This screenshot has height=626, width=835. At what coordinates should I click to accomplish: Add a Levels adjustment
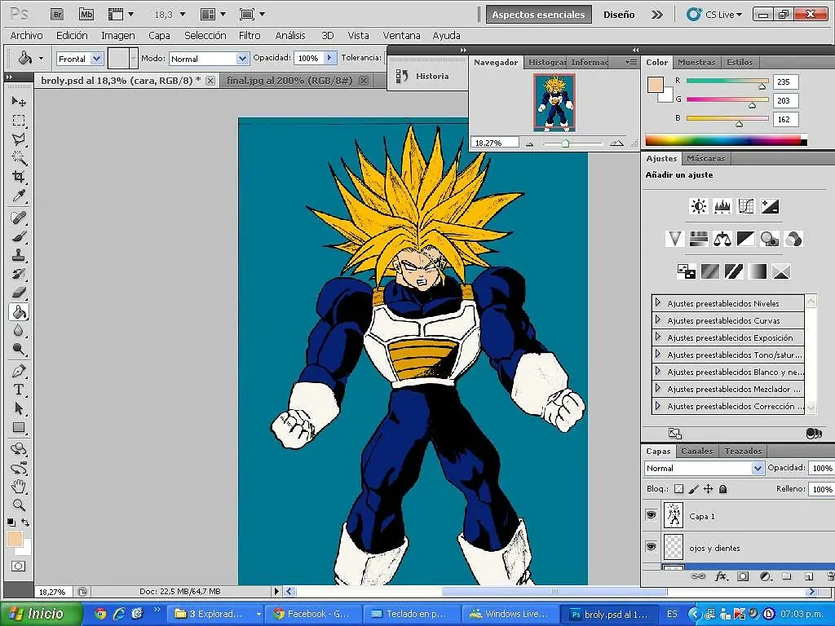click(722, 206)
